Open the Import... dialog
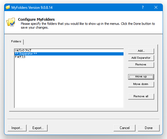 click(x=17, y=128)
